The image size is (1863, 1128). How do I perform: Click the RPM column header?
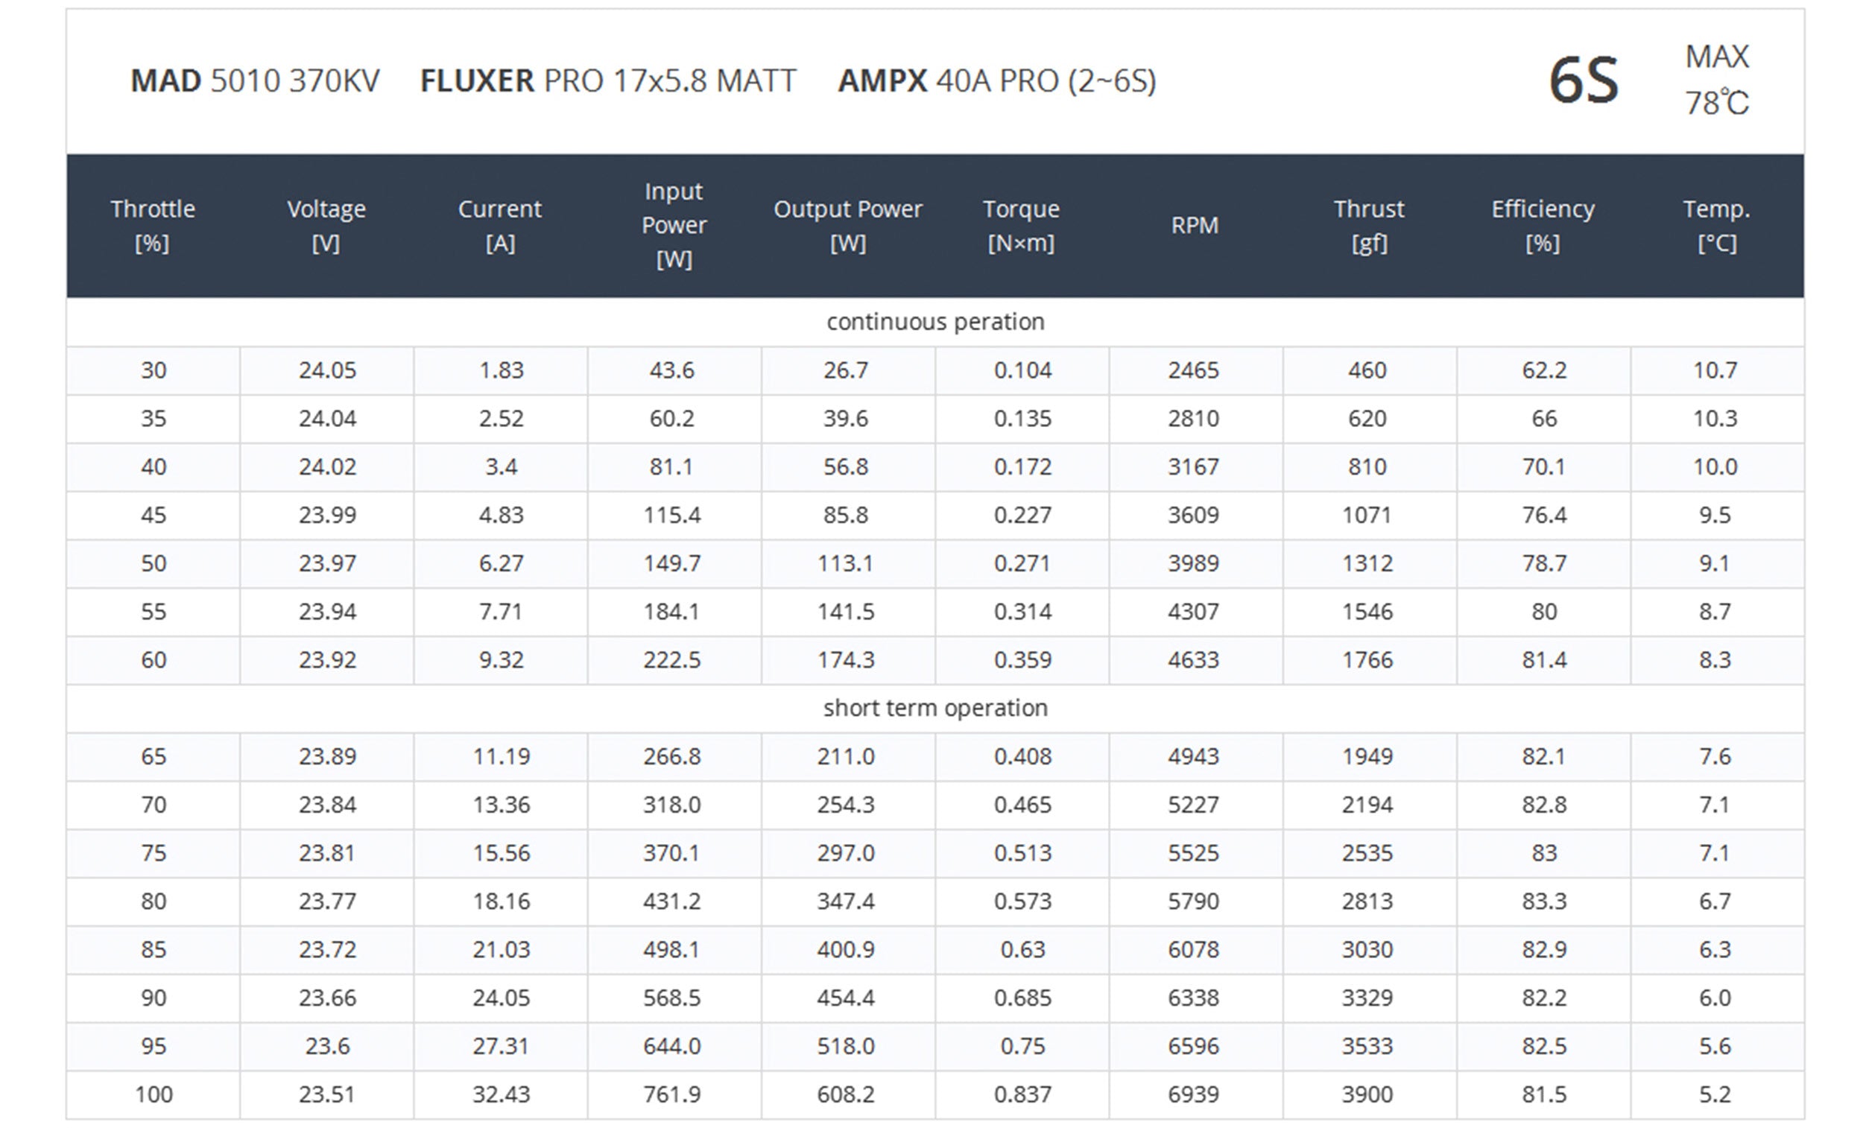[1195, 225]
